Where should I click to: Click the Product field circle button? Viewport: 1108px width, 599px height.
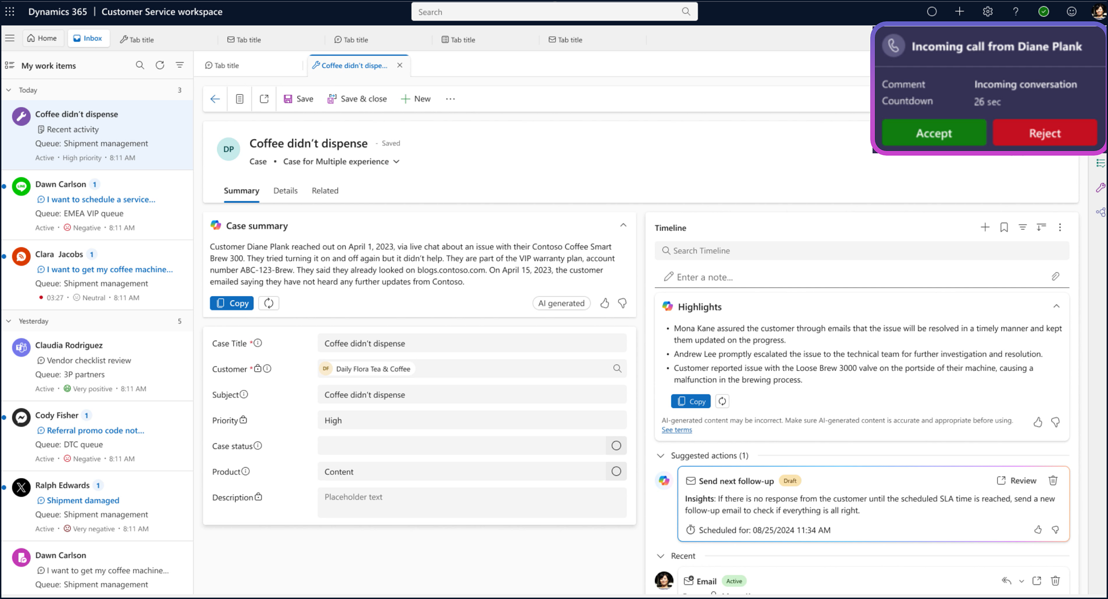616,472
